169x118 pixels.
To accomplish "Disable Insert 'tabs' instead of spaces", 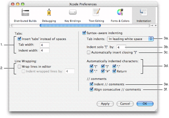I will pos(20,39).
